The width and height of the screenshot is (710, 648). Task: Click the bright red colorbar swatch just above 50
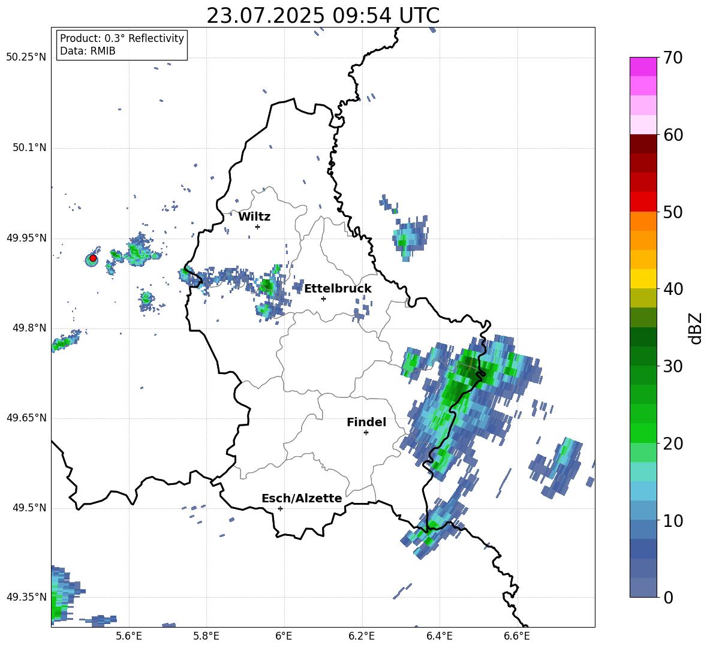tap(643, 202)
